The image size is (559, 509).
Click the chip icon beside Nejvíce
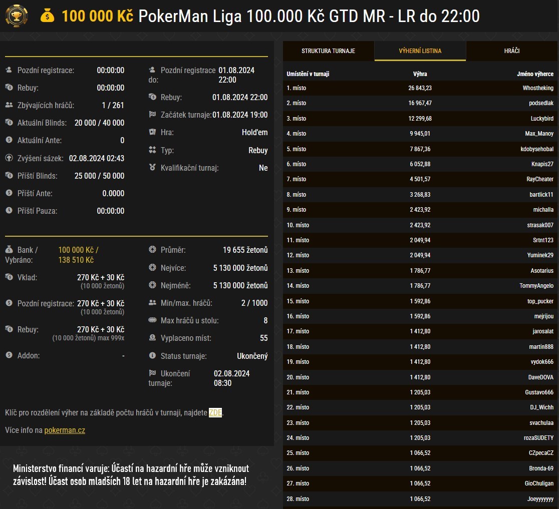pyautogui.click(x=152, y=267)
